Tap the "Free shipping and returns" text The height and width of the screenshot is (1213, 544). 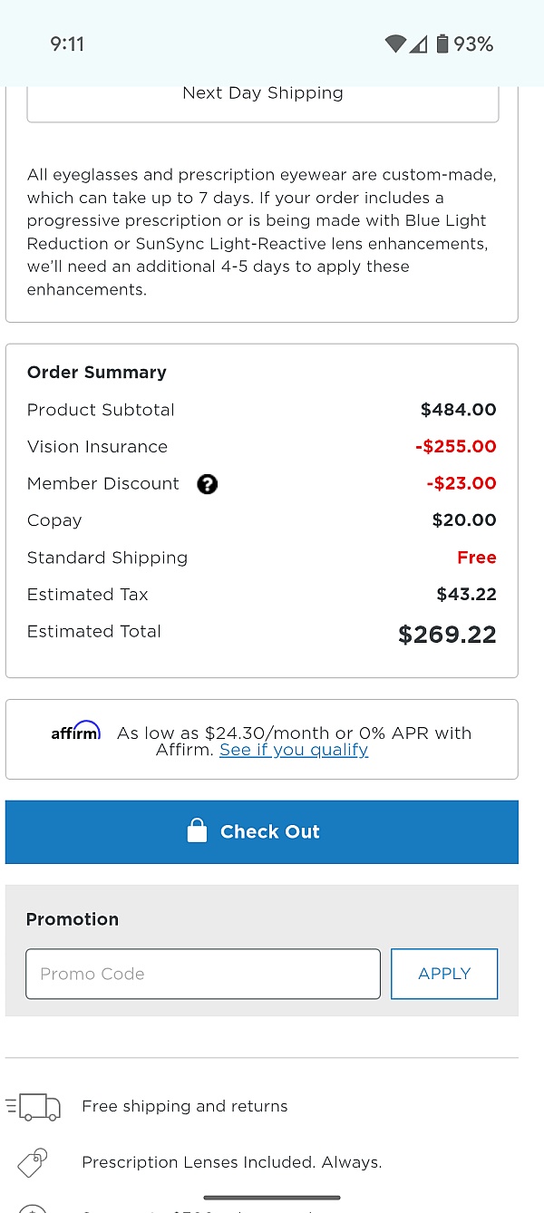(185, 1106)
